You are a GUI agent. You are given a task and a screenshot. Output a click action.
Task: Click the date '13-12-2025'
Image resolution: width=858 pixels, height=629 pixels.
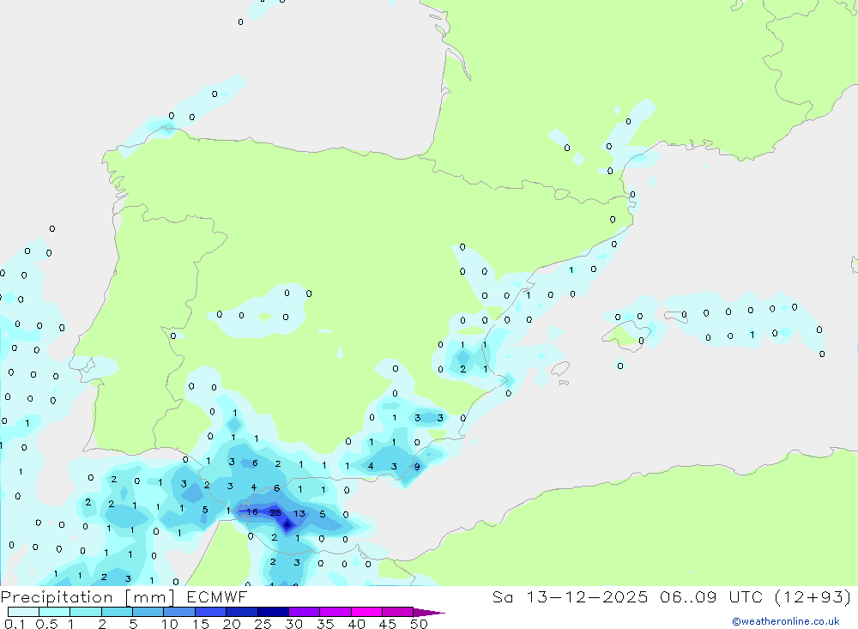pyautogui.click(x=587, y=597)
